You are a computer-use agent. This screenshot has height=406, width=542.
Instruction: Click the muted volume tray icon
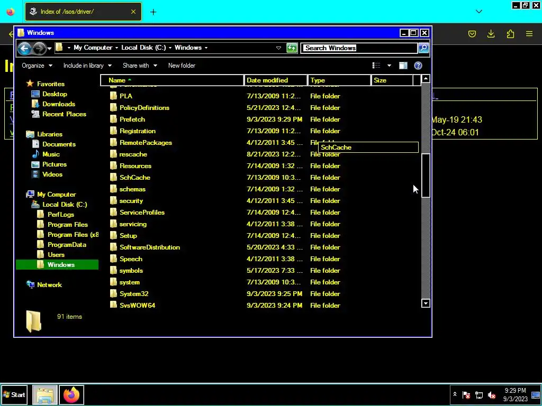pyautogui.click(x=492, y=394)
